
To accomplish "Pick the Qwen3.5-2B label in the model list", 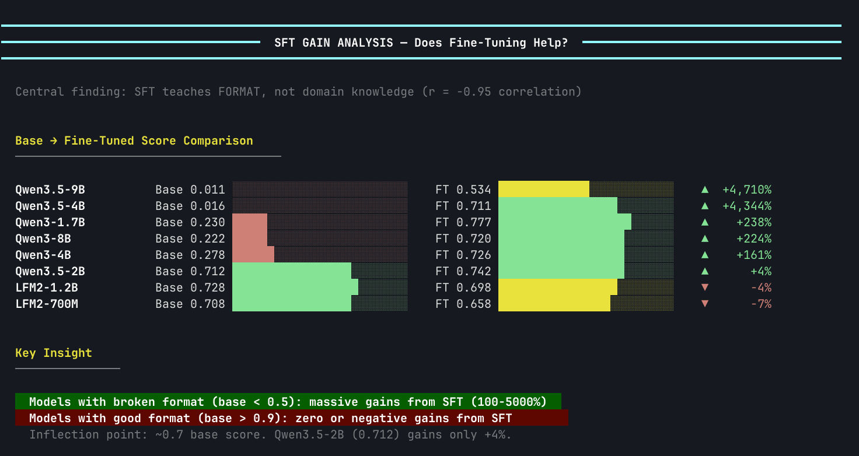I will (x=50, y=271).
